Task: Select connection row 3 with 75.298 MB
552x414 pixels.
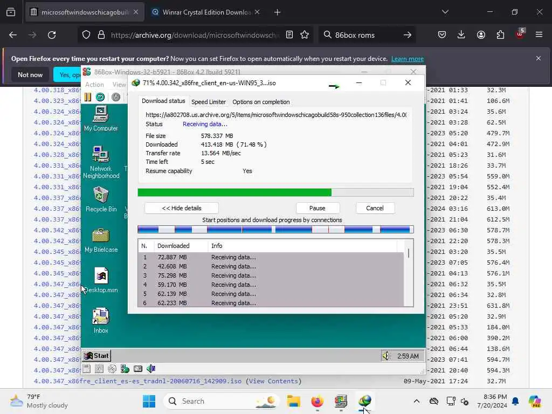Action: pos(271,275)
